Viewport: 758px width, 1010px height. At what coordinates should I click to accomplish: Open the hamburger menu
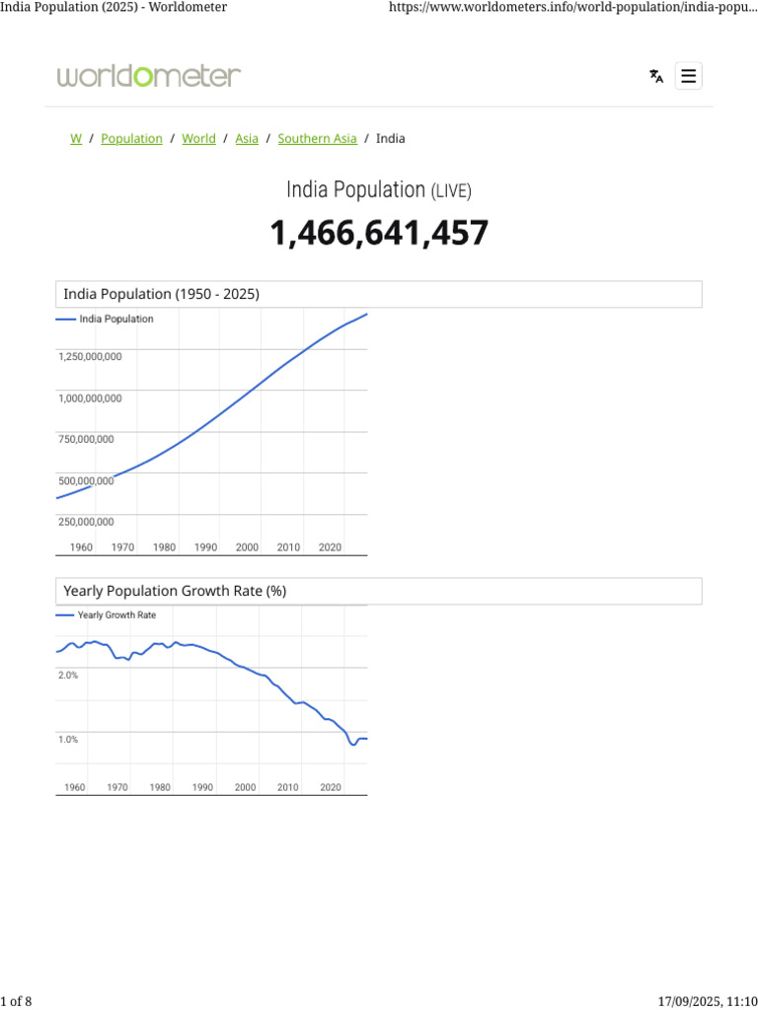point(689,76)
